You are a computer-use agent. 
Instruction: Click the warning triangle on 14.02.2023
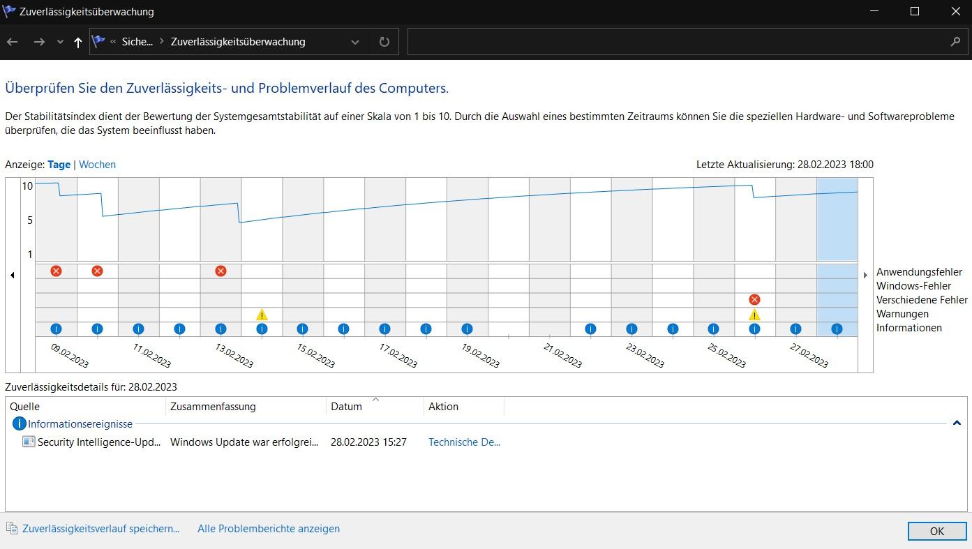(262, 315)
